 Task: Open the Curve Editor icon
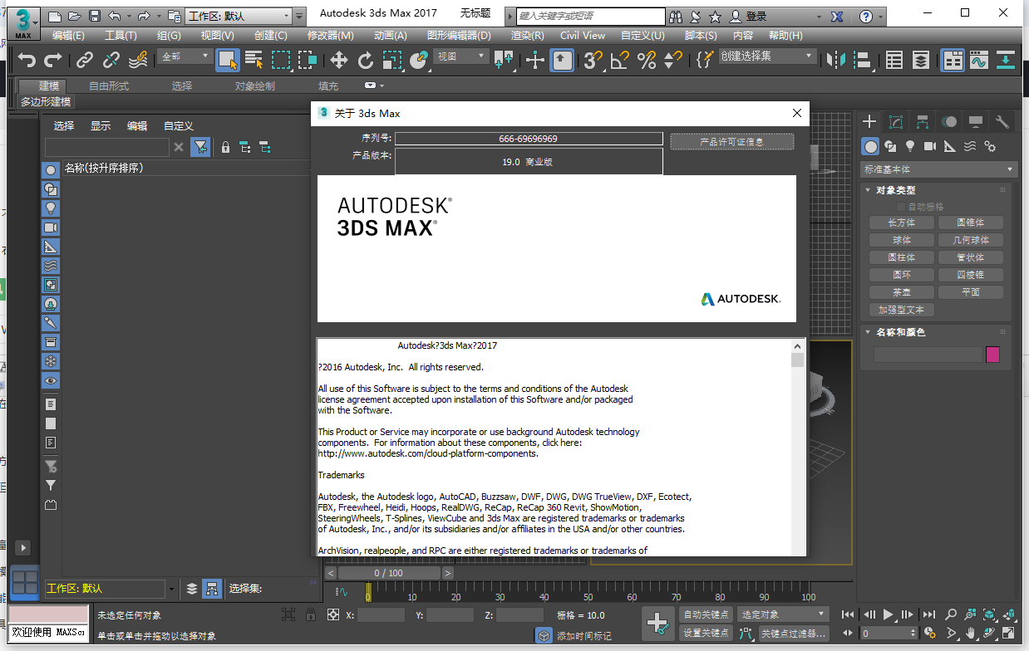coord(978,60)
